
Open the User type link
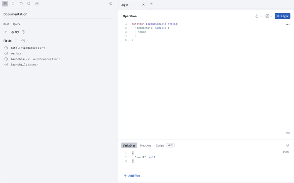[20, 53]
